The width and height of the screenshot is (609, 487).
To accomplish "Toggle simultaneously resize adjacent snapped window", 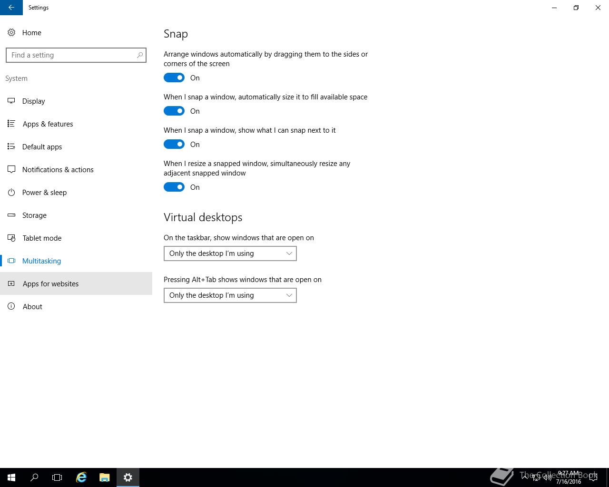I will click(174, 187).
